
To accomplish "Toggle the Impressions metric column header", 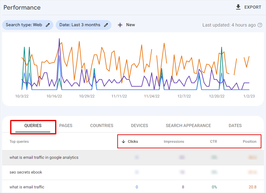I will pos(174,142).
